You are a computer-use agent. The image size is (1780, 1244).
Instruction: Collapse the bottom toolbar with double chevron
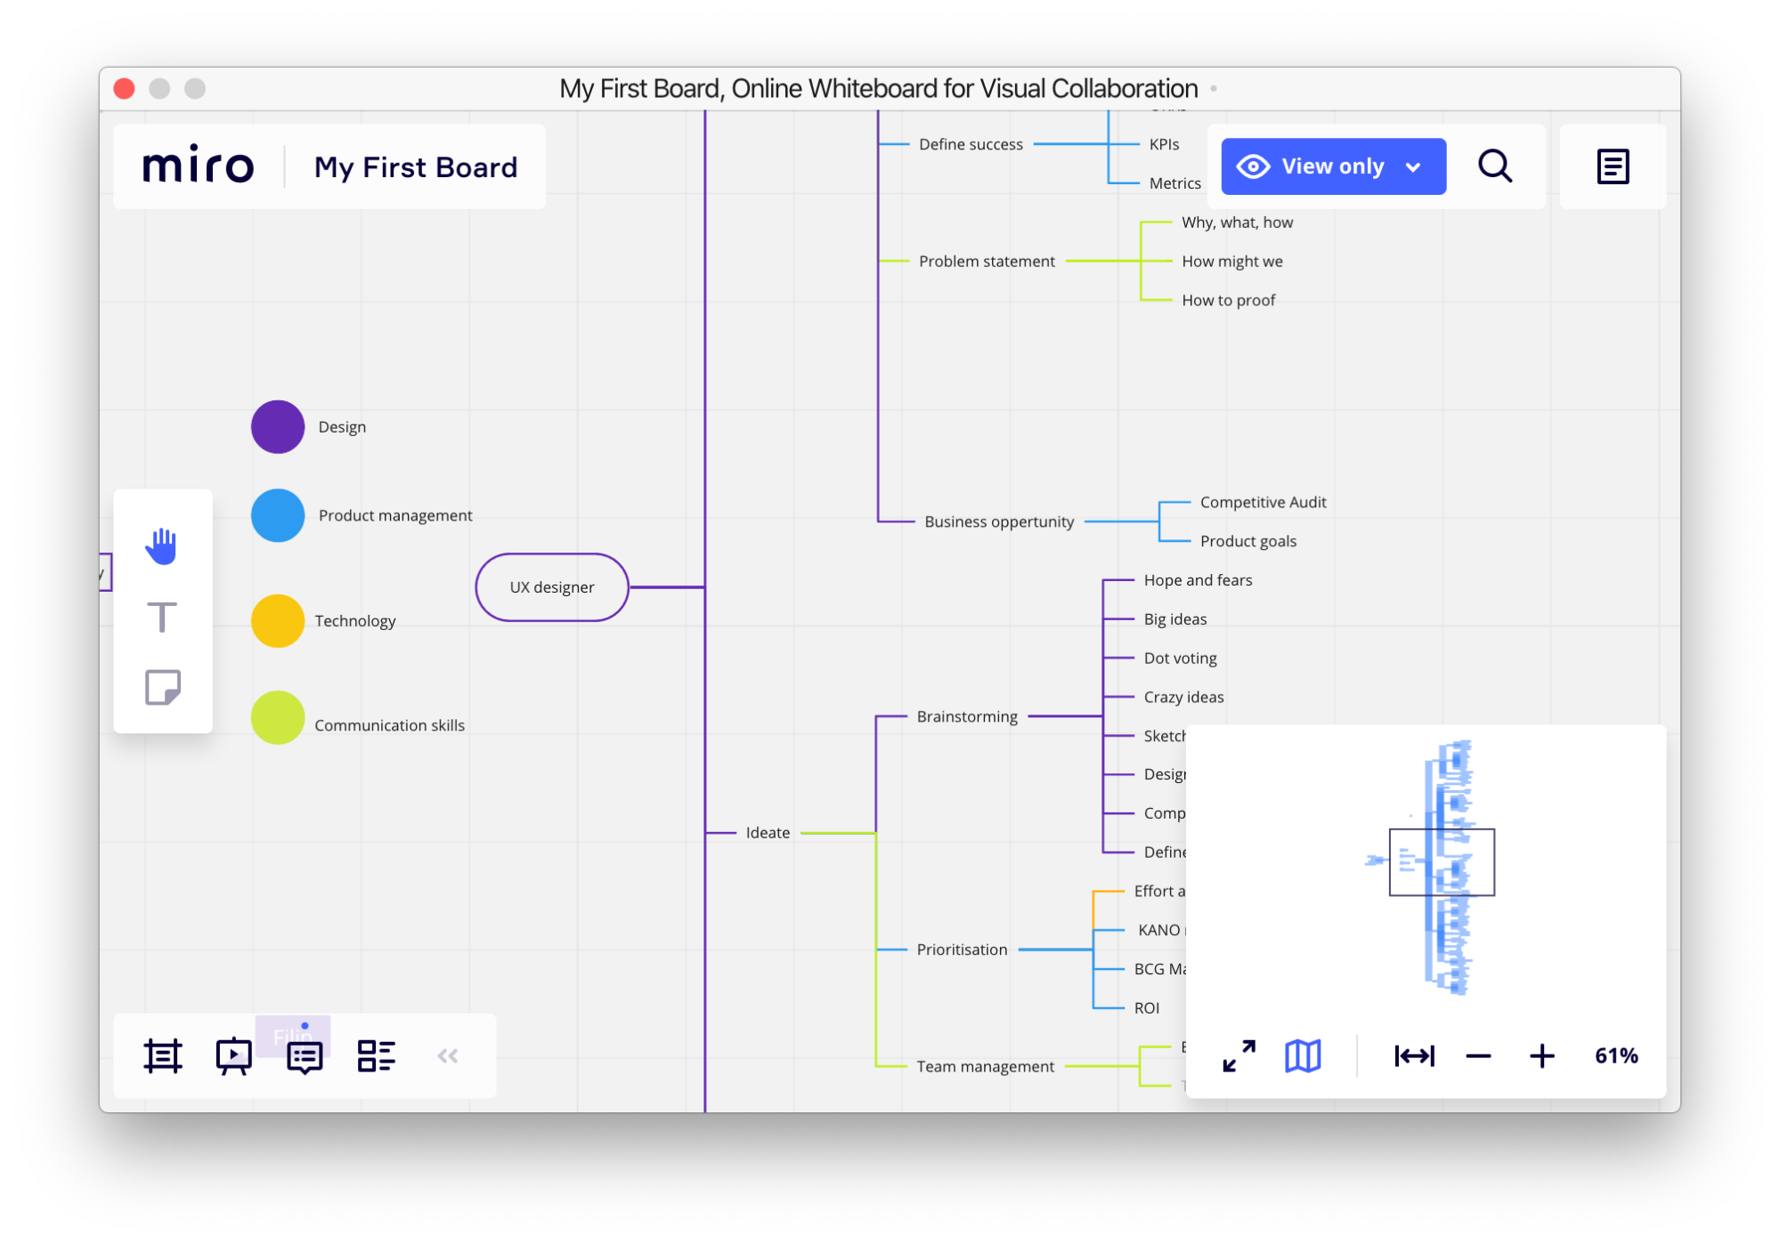click(448, 1056)
